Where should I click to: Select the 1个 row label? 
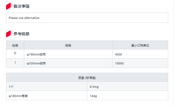pyautogui.click(x=11, y=87)
